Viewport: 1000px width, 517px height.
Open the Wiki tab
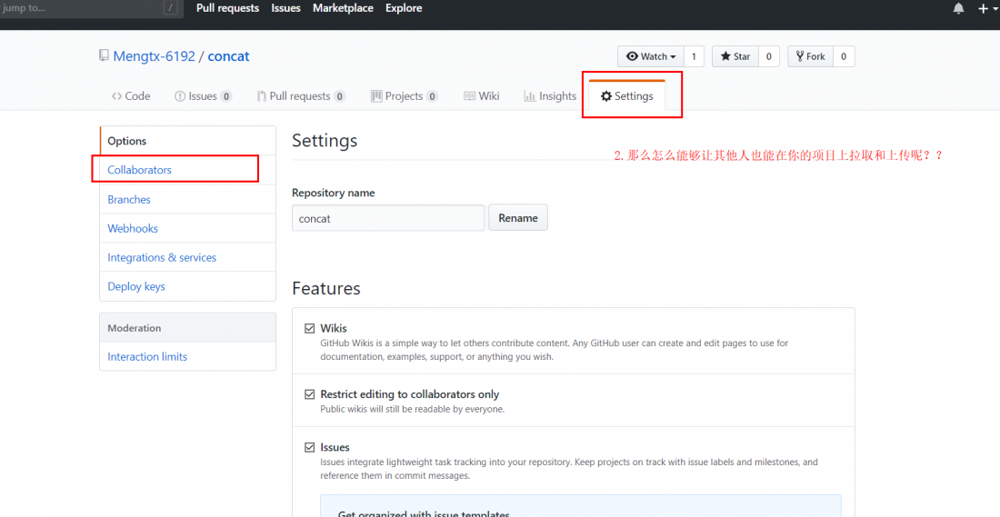pyautogui.click(x=482, y=96)
